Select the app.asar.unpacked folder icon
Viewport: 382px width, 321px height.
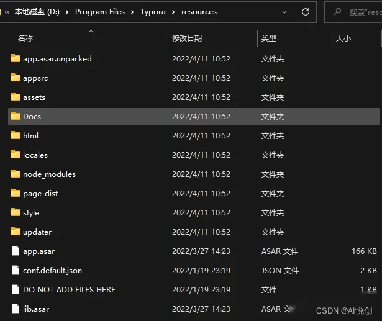point(16,58)
